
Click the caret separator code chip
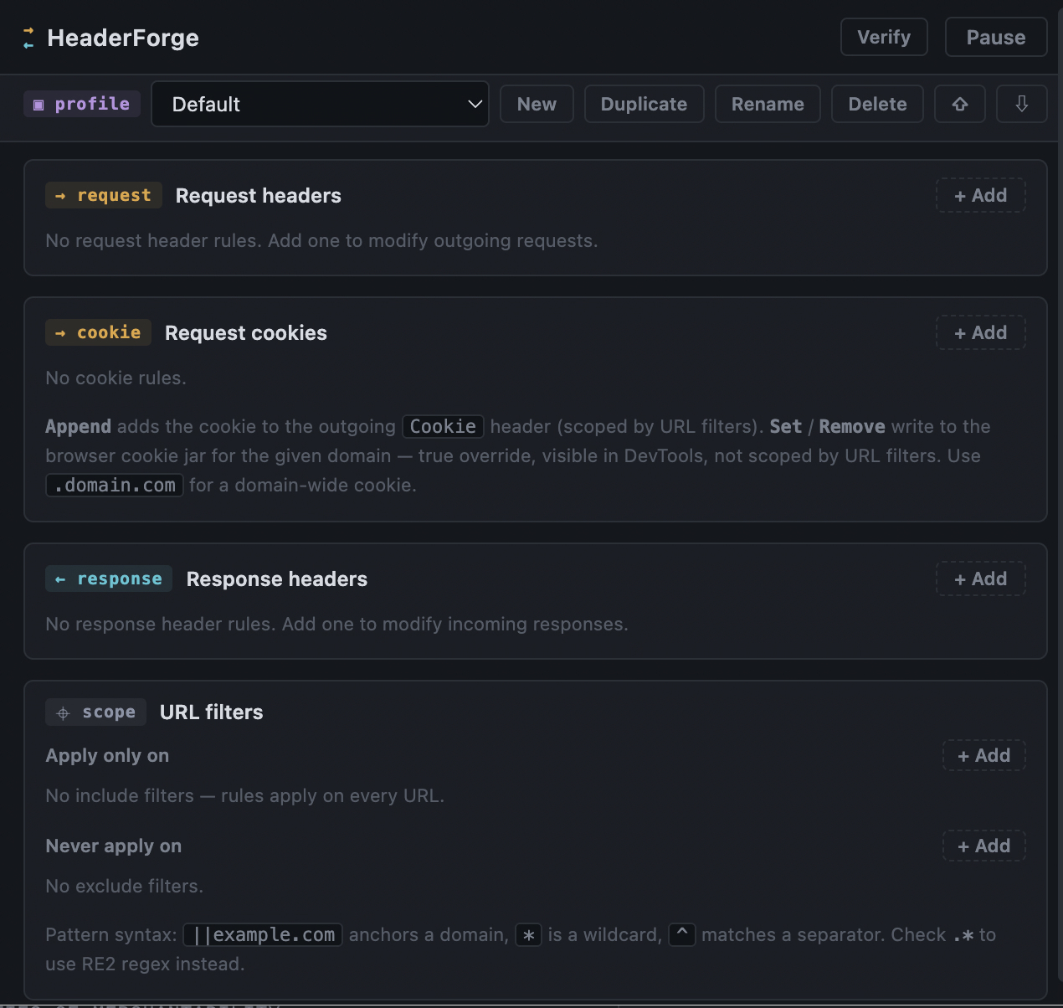[x=682, y=934]
